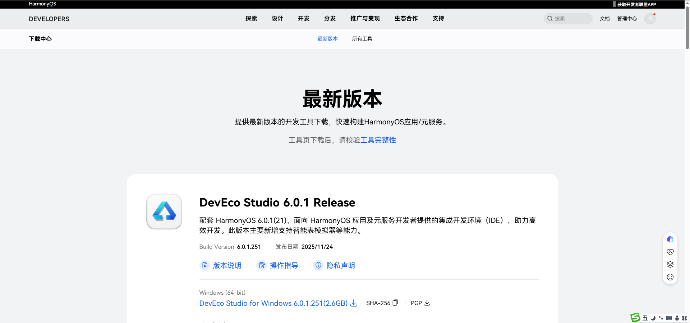This screenshot has width=690, height=323.
Task: Click the phone icon beside 获取开发者联盟APP
Action: (x=615, y=4)
